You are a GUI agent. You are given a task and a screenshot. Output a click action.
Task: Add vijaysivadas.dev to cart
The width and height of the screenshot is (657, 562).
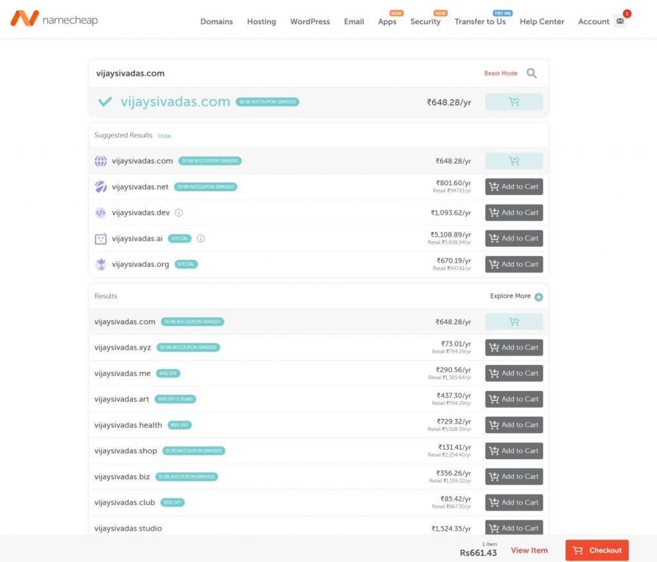point(514,213)
